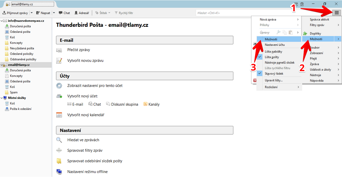Click the Vytvořit novou zprávu link
The width and height of the screenshot is (342, 177).
tap(85, 61)
